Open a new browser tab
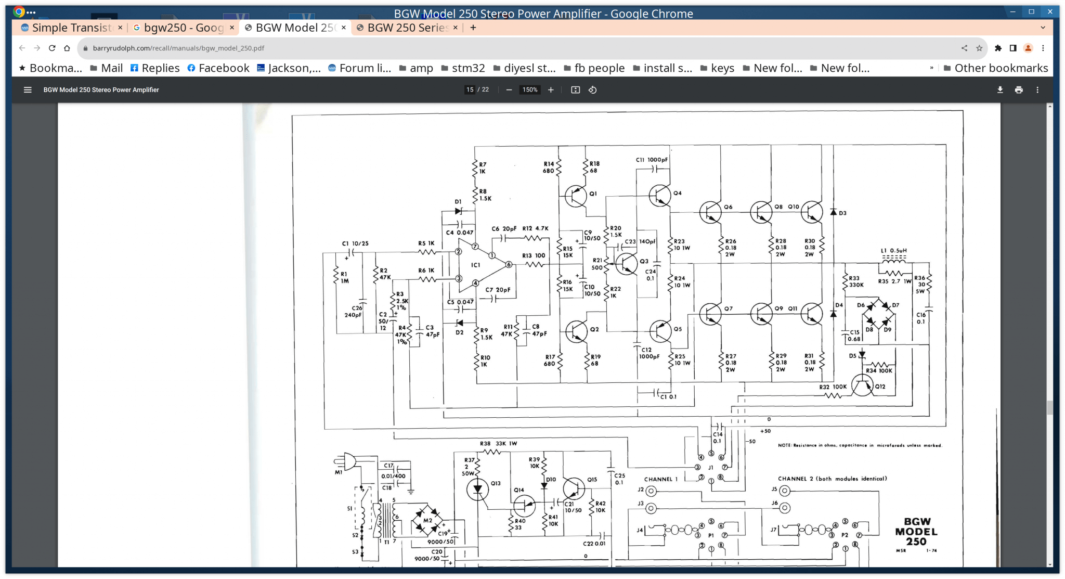Screen dimensions: 1065x579 (473, 28)
